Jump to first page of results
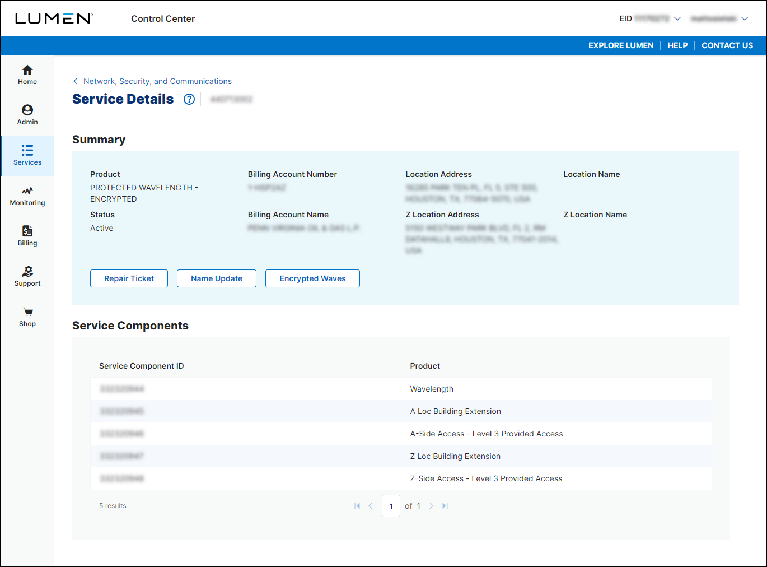 (357, 506)
